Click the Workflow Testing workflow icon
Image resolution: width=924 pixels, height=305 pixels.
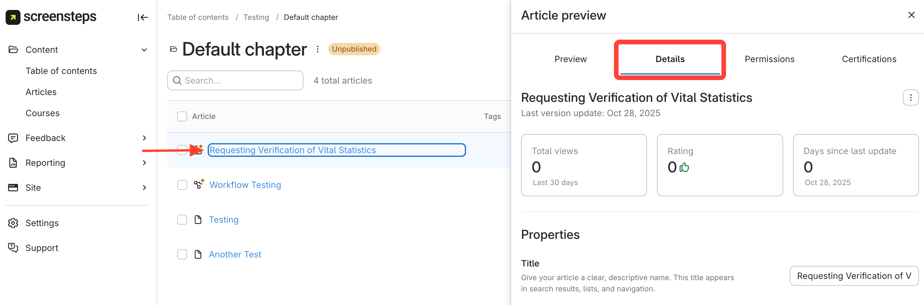tap(198, 184)
